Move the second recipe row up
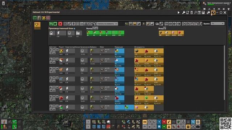The height and width of the screenshot is (130, 232). pyautogui.click(x=54, y=59)
